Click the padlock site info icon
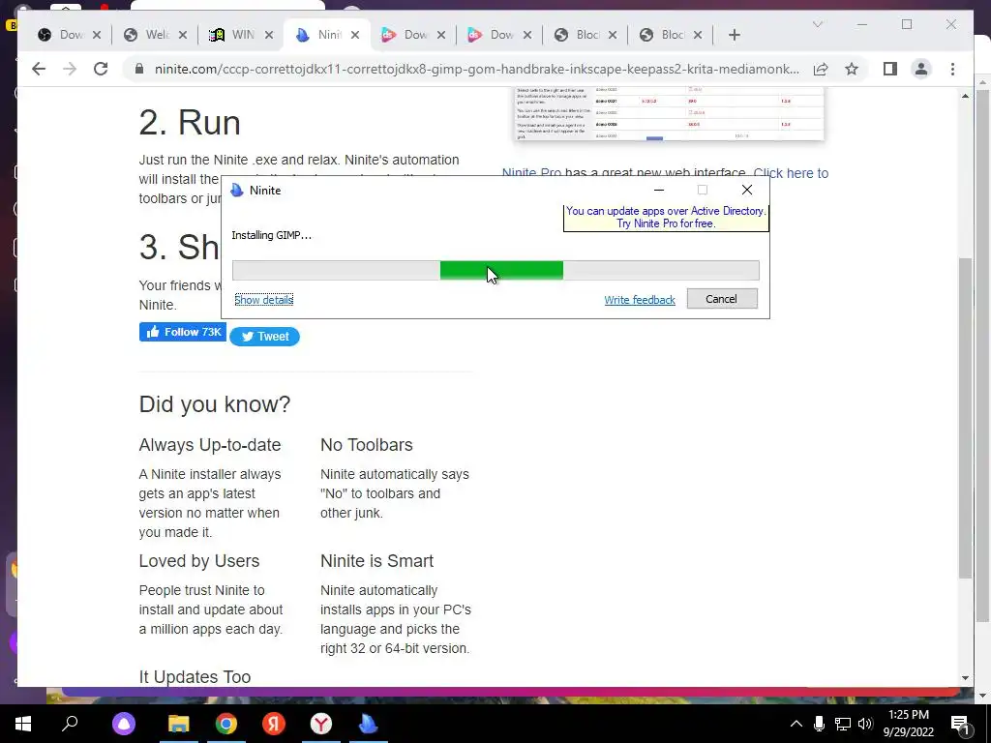The width and height of the screenshot is (991, 743). click(139, 69)
